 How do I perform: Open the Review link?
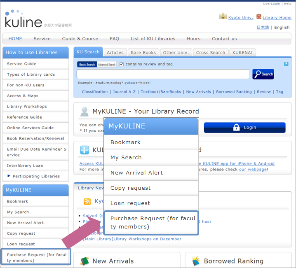(264, 92)
